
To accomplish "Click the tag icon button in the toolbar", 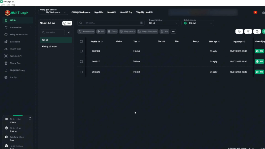I will (x=239, y=31).
